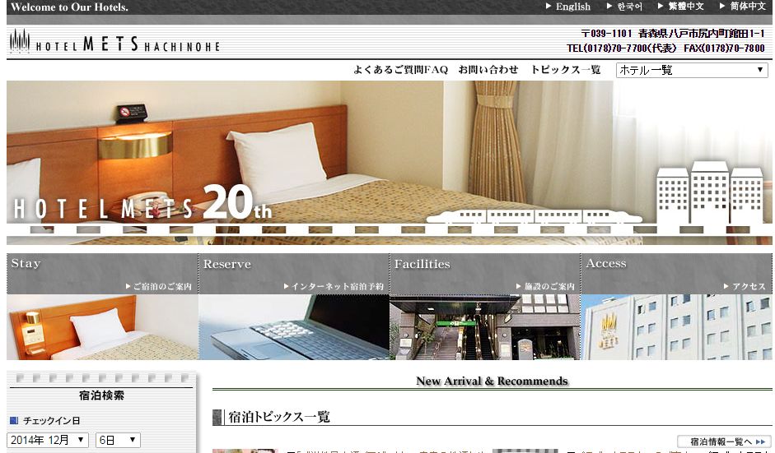Click Welcome to Our Hotels text
The height and width of the screenshot is (453, 775).
point(69,7)
